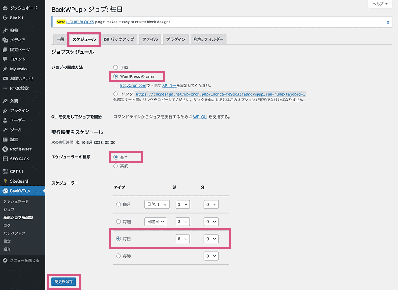398x290 pixels.
Task: Dismiss the LIQUID BLOCKS notice with x
Action: coord(388,22)
